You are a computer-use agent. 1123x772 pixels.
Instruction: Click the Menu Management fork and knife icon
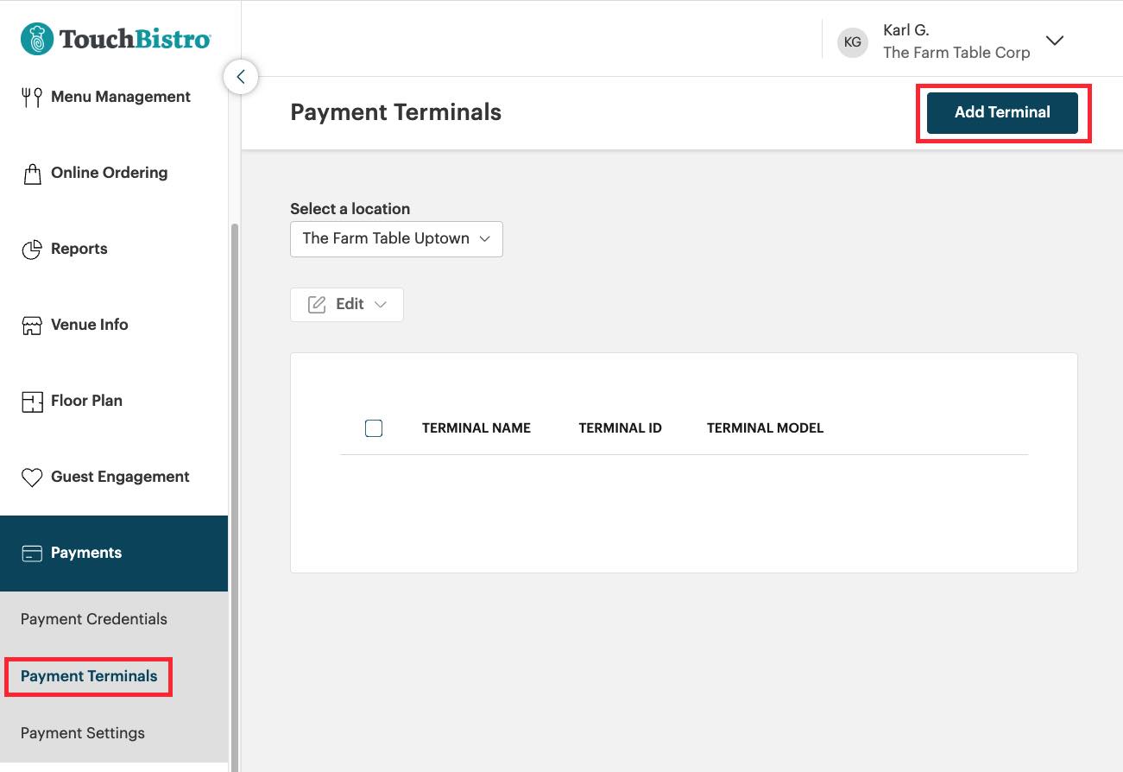click(x=32, y=98)
